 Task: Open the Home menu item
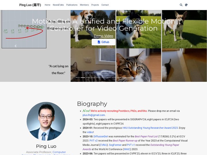(47, 5)
